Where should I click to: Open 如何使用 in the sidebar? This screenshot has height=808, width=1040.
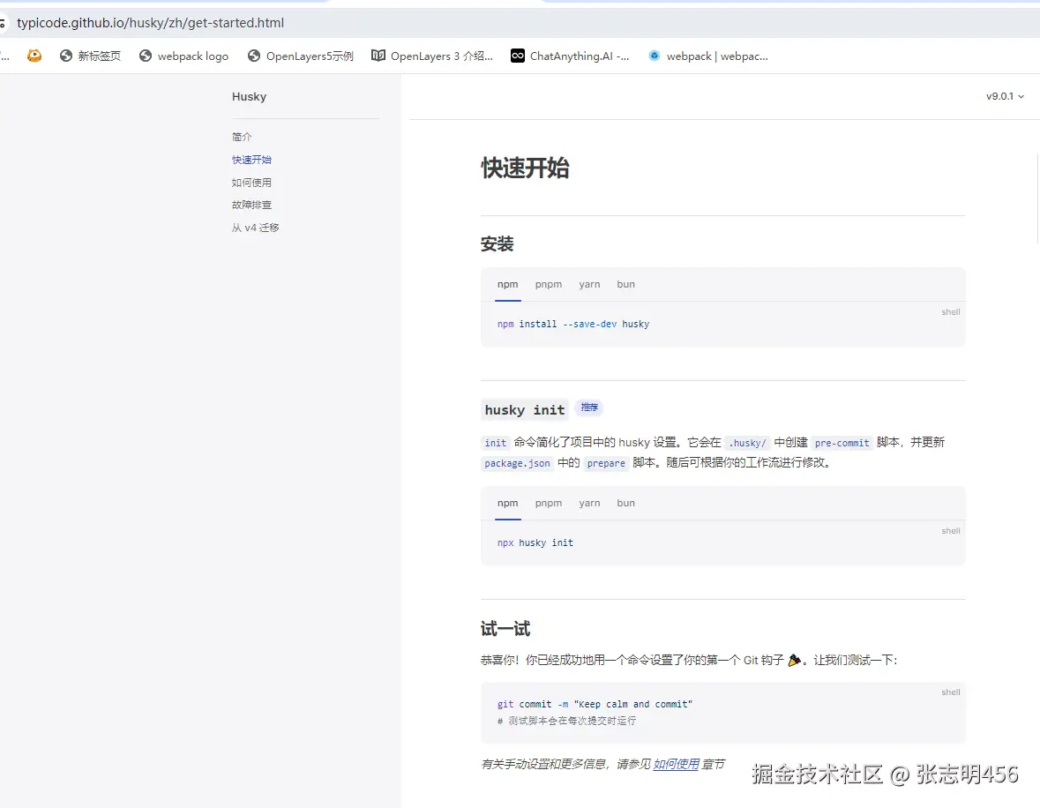(251, 183)
